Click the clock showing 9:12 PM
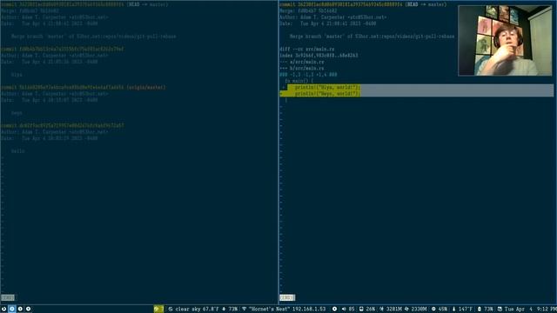Viewport: 557px width, 313px height. click(547, 310)
